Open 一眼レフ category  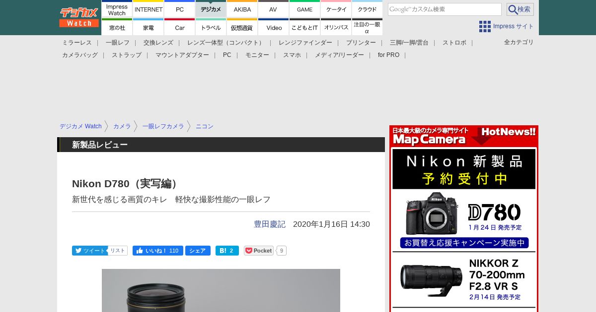tap(118, 43)
